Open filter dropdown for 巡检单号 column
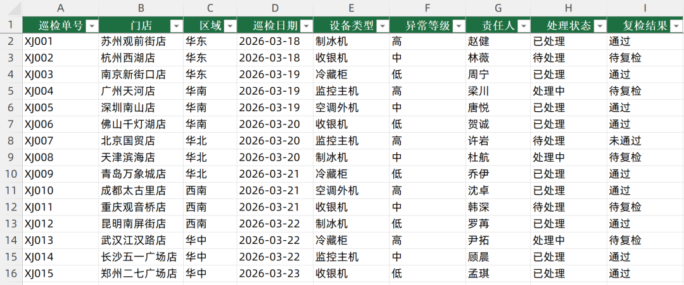Viewport: 684px width, 285px height. pyautogui.click(x=92, y=26)
